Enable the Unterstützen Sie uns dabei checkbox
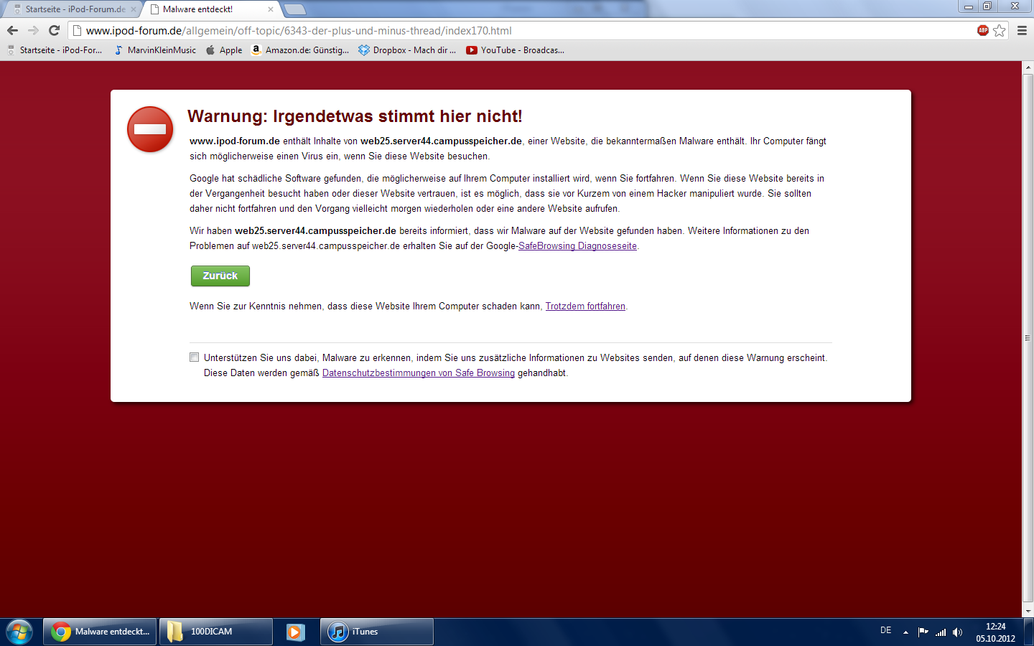This screenshot has height=646, width=1034. point(194,357)
